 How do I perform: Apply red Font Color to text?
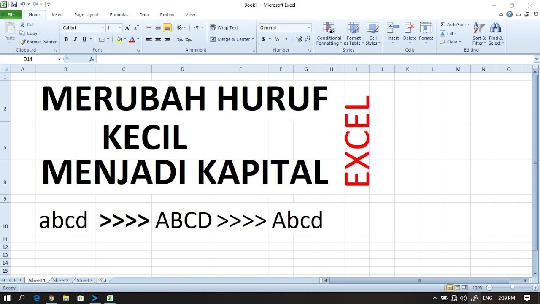coord(132,39)
